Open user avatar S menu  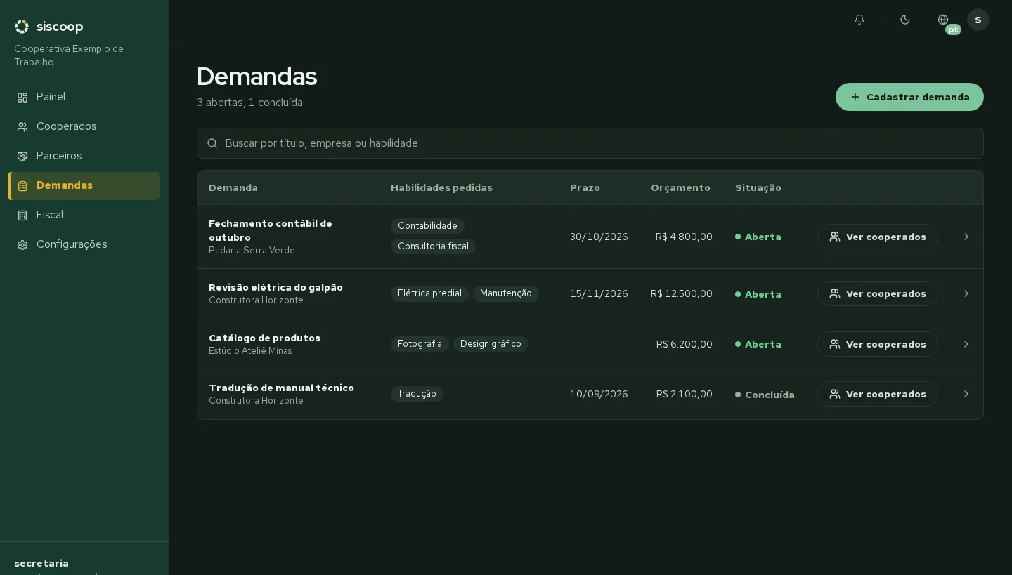(x=978, y=20)
